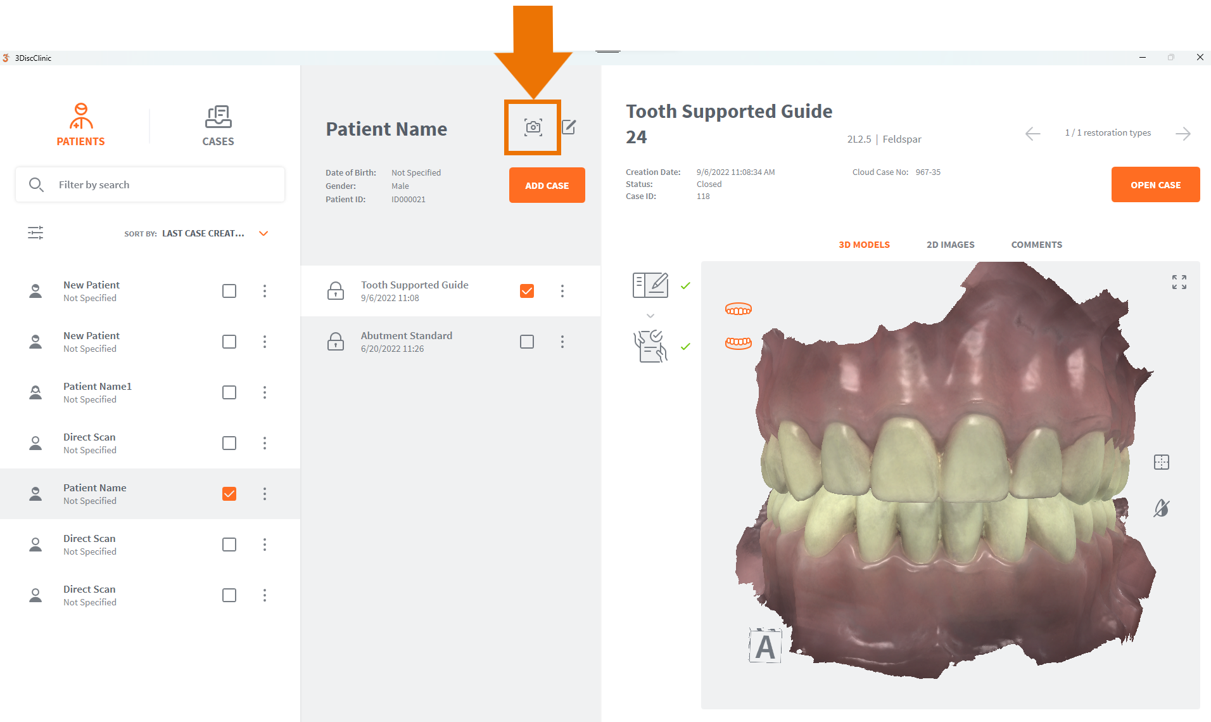This screenshot has width=1211, height=722.
Task: Toggle the lower jaw model icon
Action: [x=738, y=343]
